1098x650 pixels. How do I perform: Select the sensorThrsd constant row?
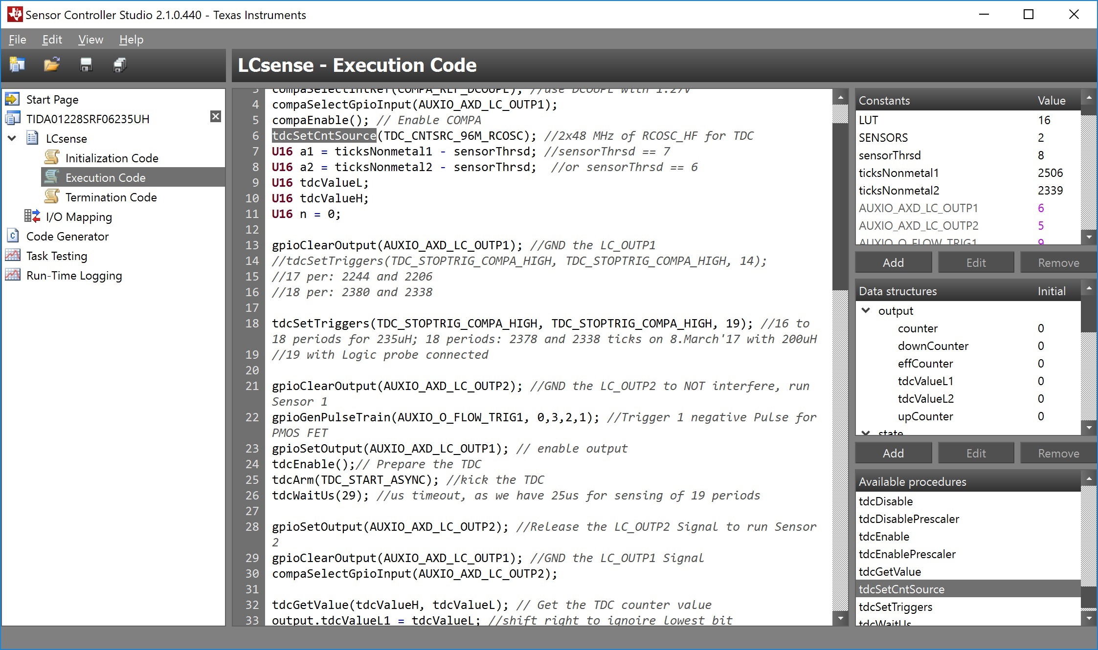coord(890,155)
